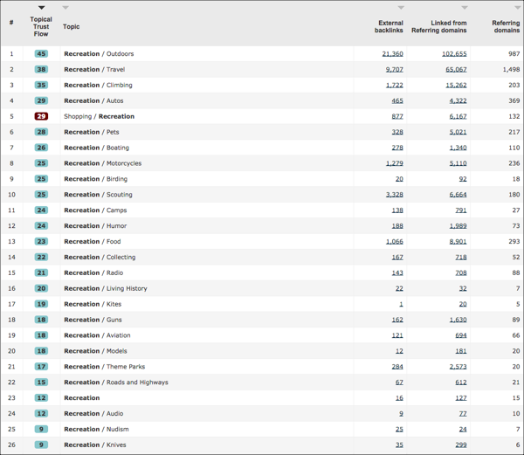Click sort arrow above External backlinks

(400, 8)
